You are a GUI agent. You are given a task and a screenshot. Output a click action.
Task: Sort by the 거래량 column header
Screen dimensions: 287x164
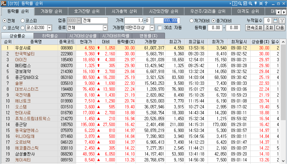point(151,42)
